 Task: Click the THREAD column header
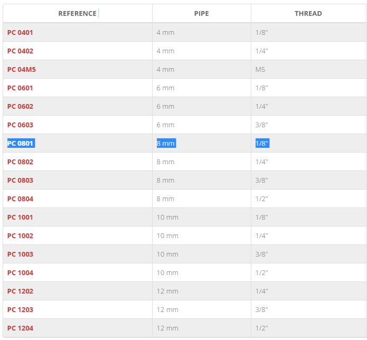(308, 14)
